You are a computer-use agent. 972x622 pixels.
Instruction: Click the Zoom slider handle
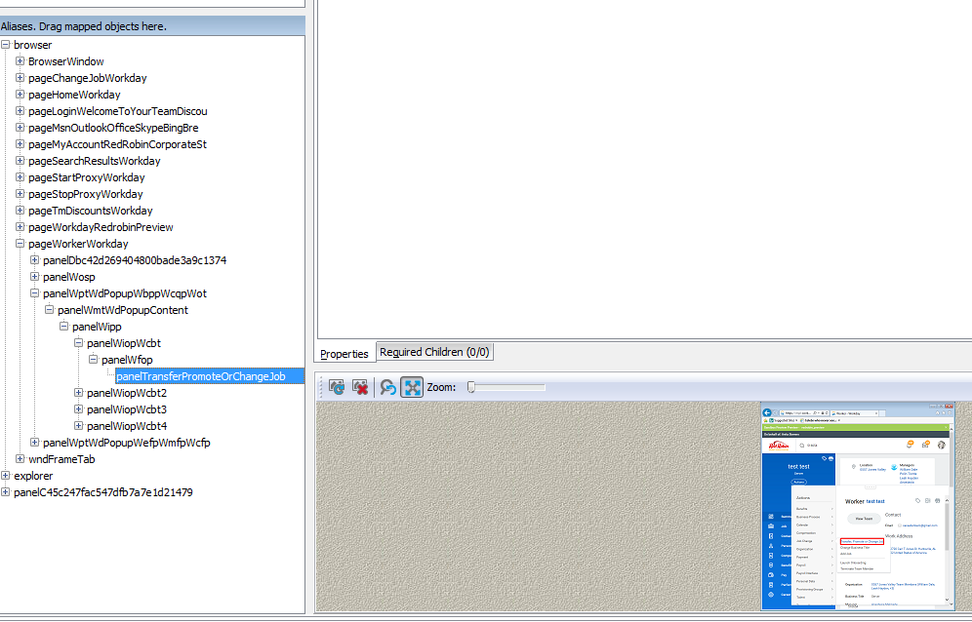471,387
